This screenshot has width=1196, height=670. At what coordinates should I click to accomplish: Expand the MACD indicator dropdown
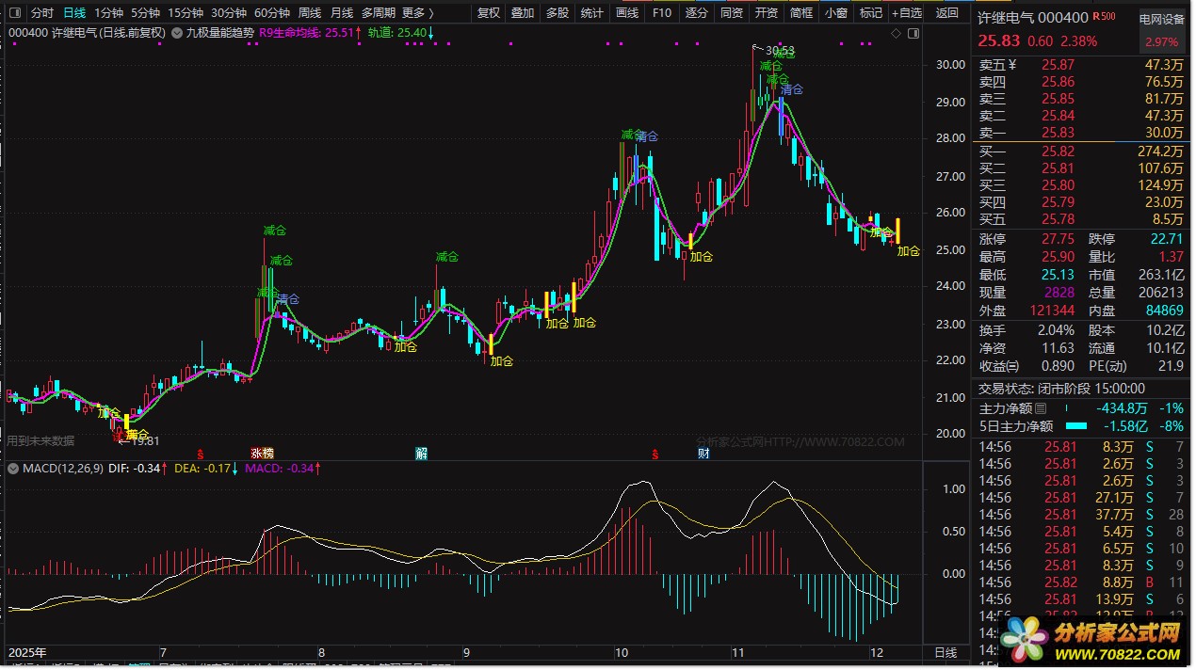[13, 468]
